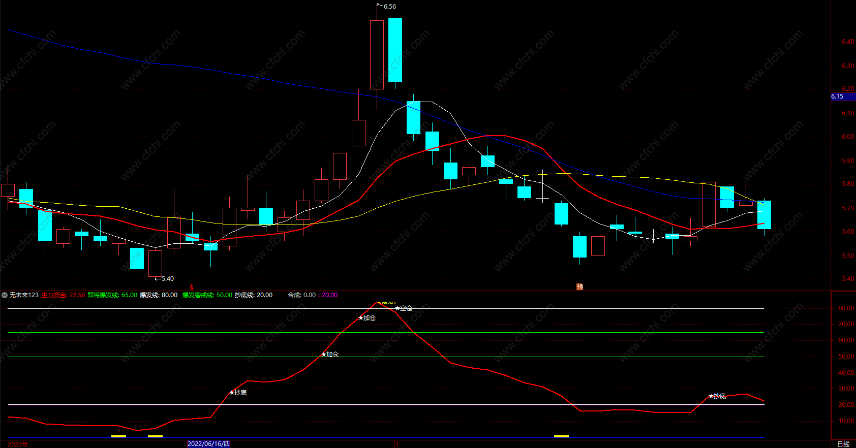This screenshot has width=856, height=448.
Task: Click the orange 预 forecast marker icon
Action: (579, 286)
